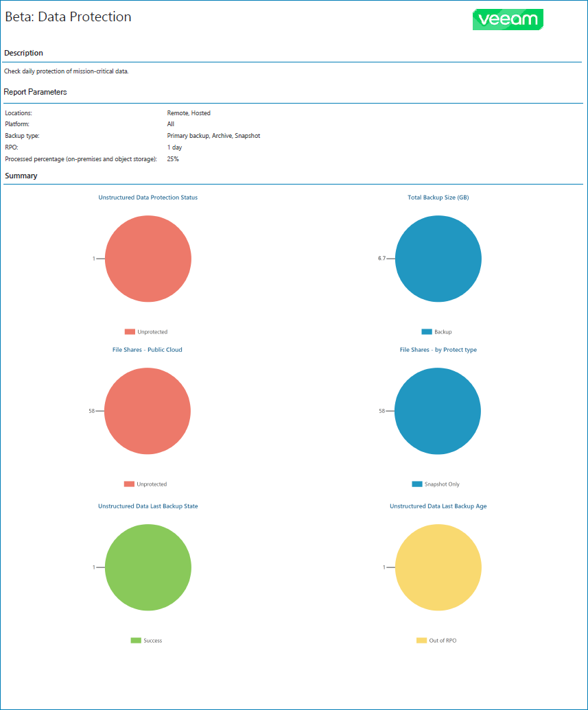
Task: Toggle the Backup legend entry
Action: click(x=437, y=331)
